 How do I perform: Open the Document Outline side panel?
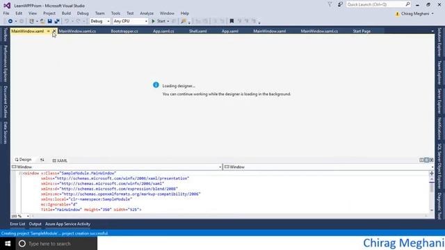(5, 102)
